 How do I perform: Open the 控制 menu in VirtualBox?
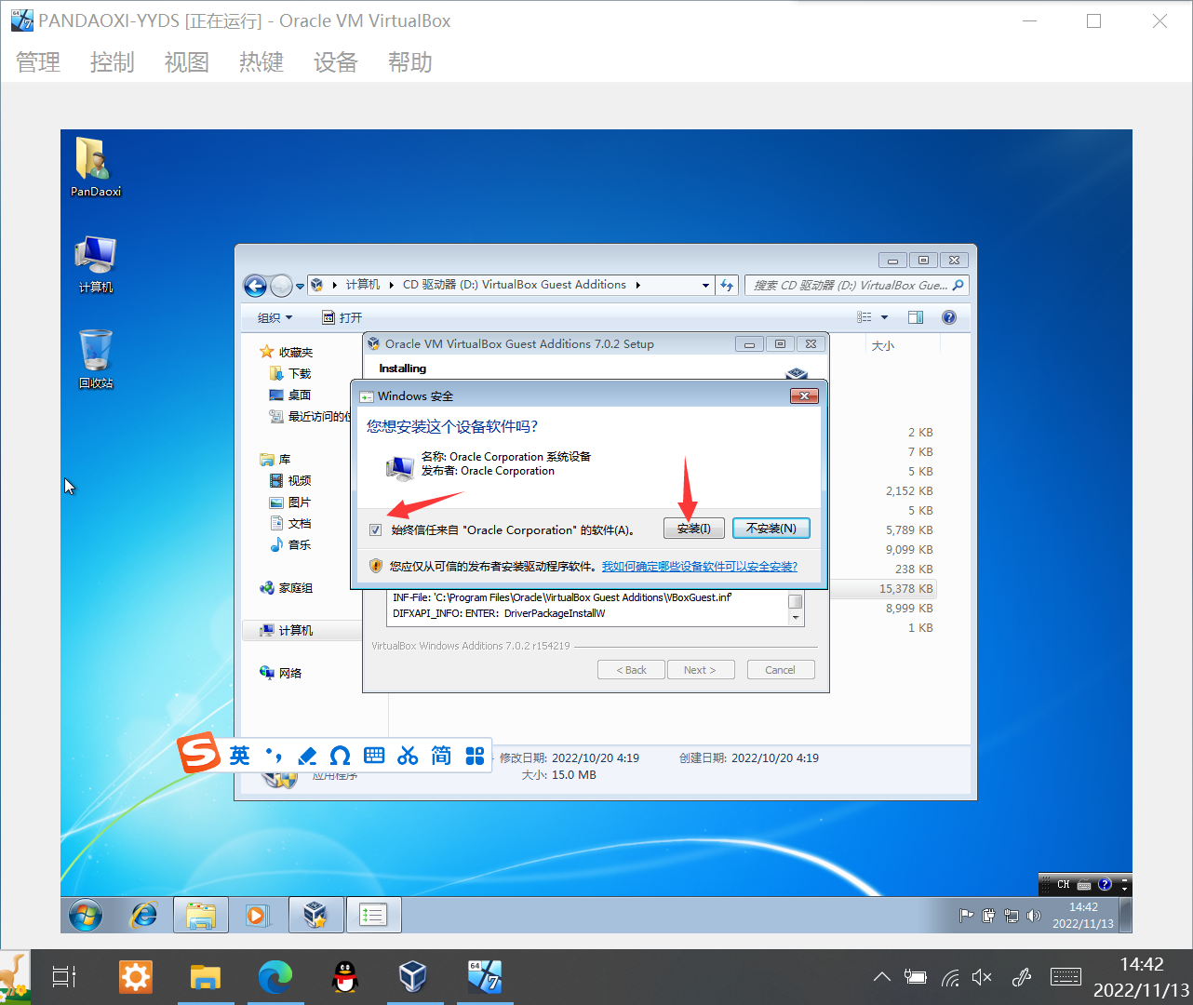coord(113,62)
